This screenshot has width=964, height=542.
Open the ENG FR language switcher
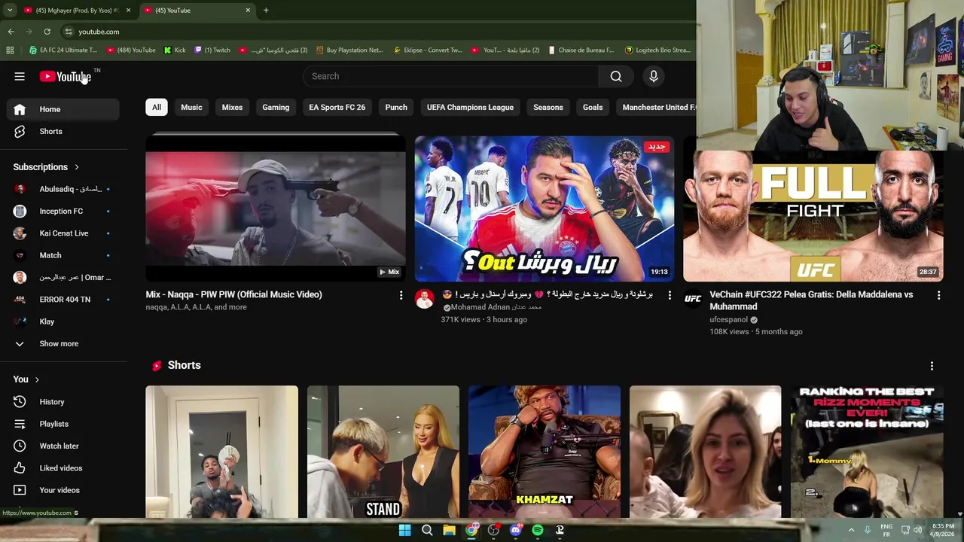(886, 530)
